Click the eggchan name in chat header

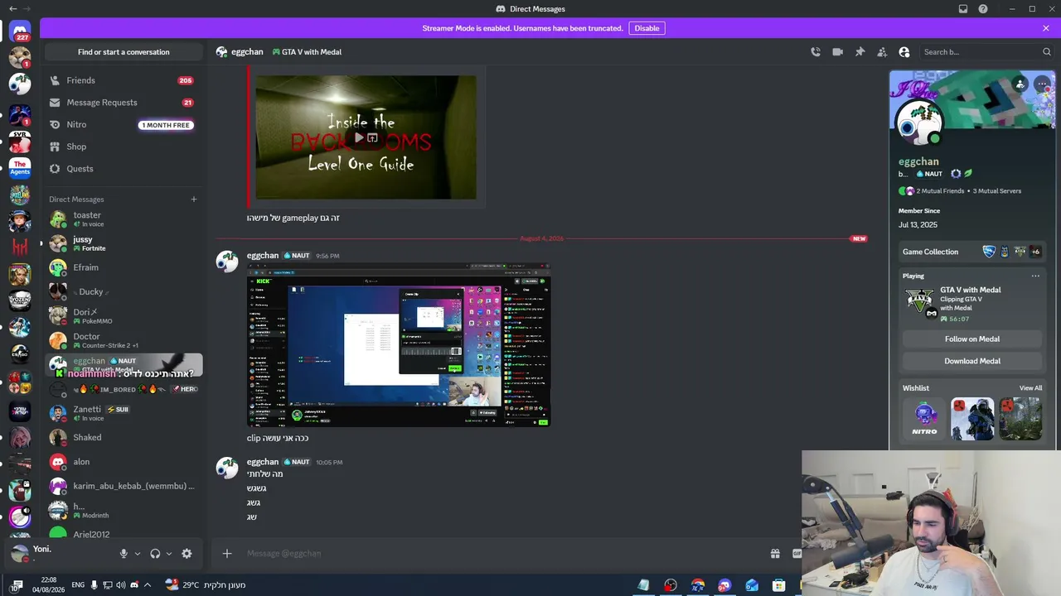tap(247, 51)
